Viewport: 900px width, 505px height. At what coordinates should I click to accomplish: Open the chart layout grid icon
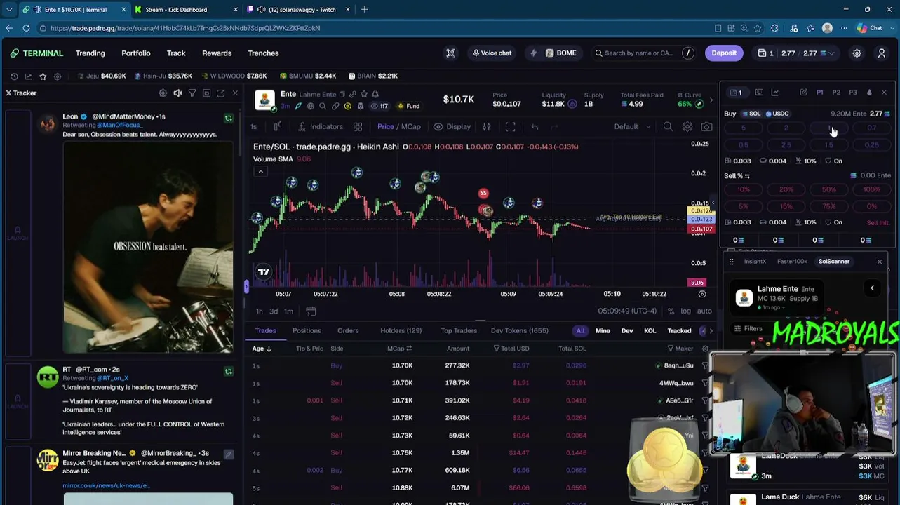pos(358,127)
